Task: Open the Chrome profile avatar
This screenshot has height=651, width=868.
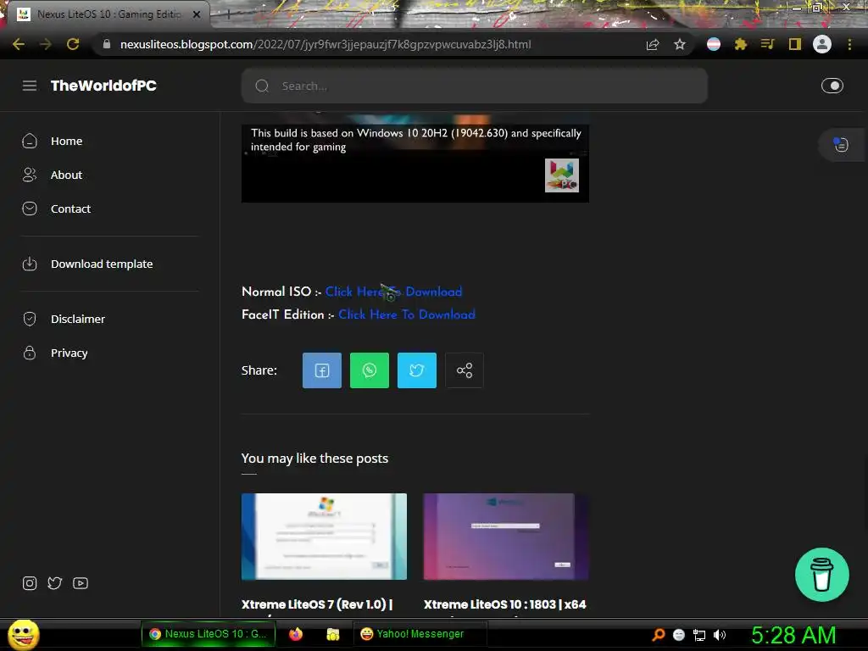Action: [x=822, y=44]
